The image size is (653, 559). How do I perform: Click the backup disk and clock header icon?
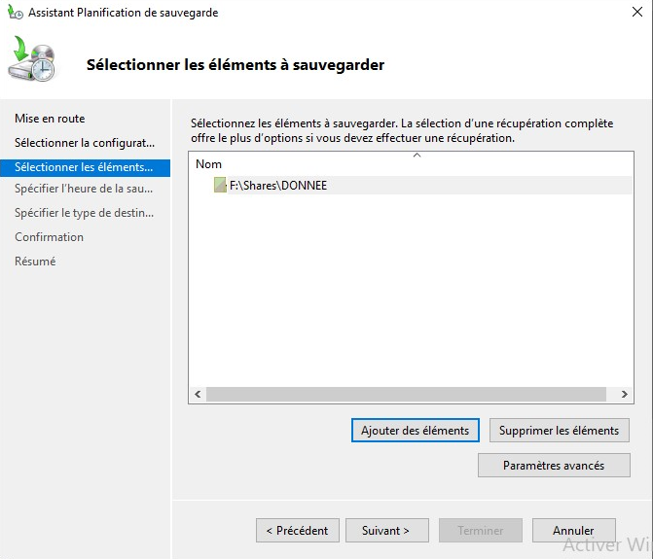coord(32,59)
